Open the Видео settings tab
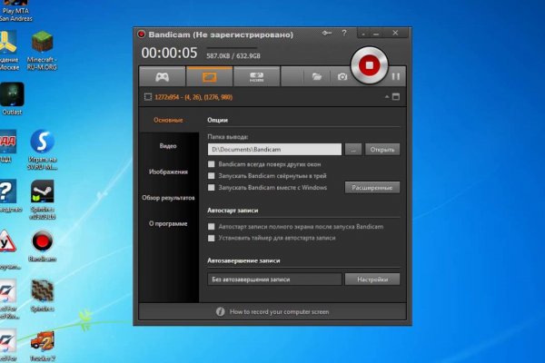 point(168,145)
